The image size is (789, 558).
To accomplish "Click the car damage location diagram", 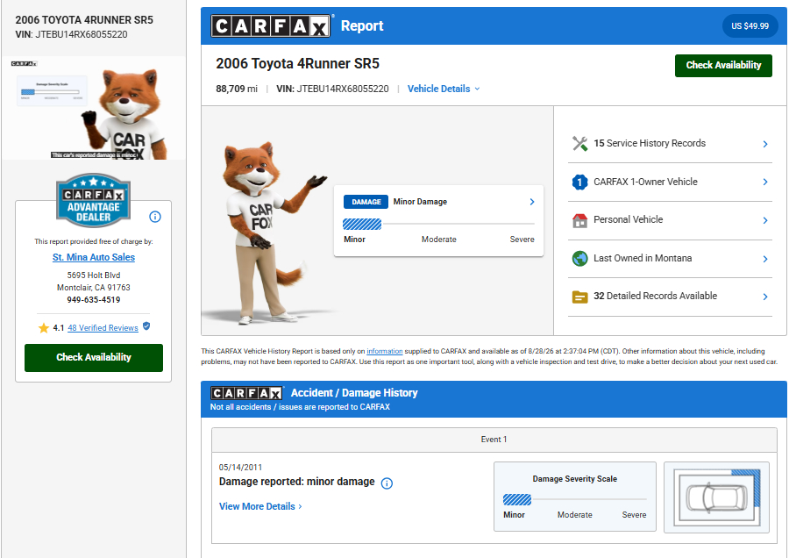I will click(x=716, y=497).
